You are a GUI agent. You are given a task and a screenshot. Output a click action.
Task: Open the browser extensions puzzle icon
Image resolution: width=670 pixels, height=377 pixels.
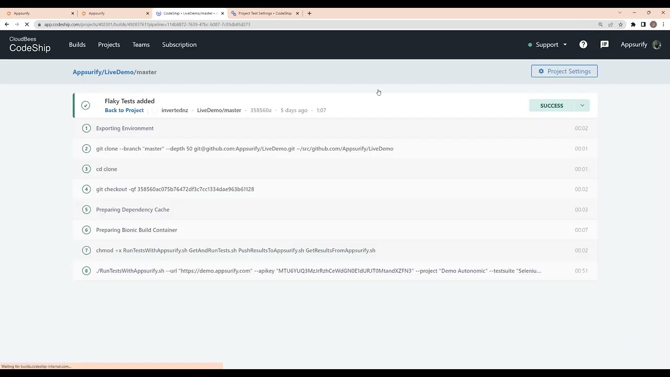[633, 24]
